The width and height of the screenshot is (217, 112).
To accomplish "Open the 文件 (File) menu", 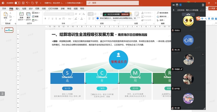I will (x=4, y=9).
